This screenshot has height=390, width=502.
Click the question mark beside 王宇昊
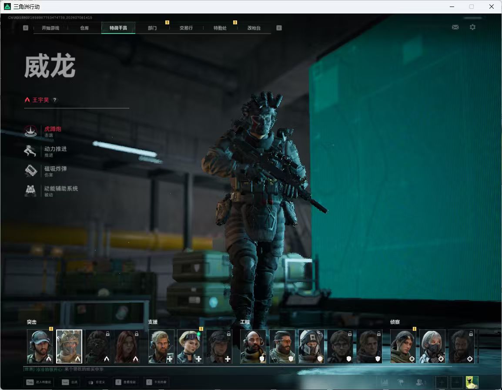(x=55, y=100)
